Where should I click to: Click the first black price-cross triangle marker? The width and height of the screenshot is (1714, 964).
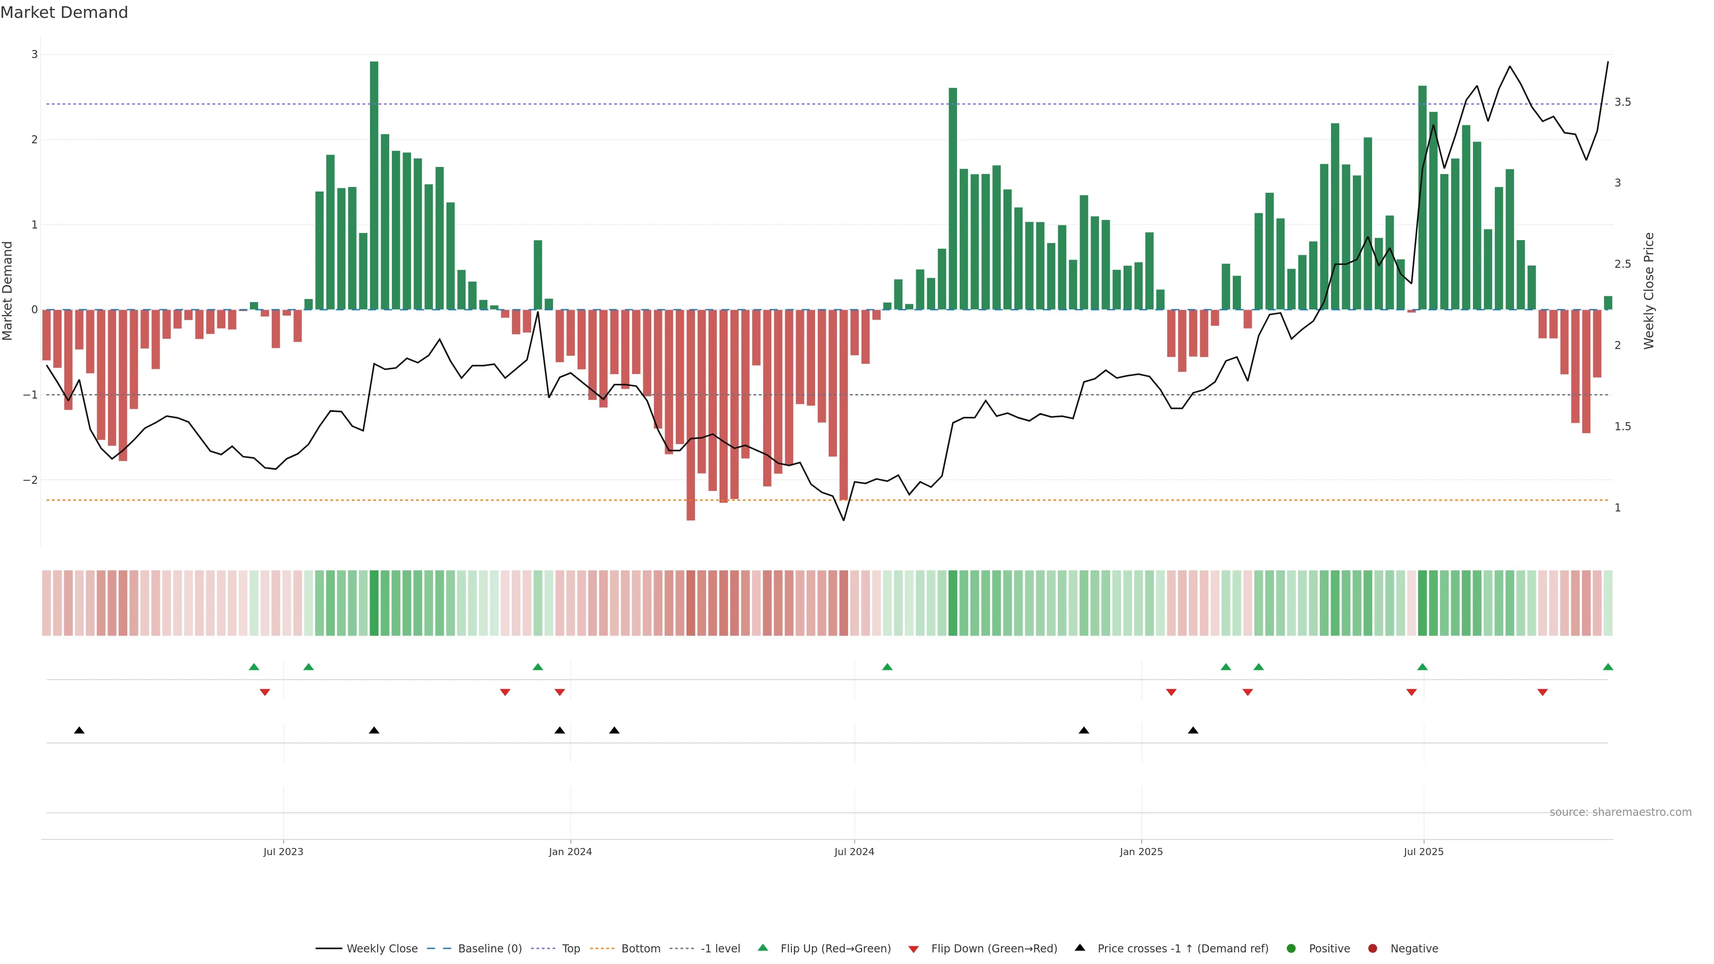[79, 731]
